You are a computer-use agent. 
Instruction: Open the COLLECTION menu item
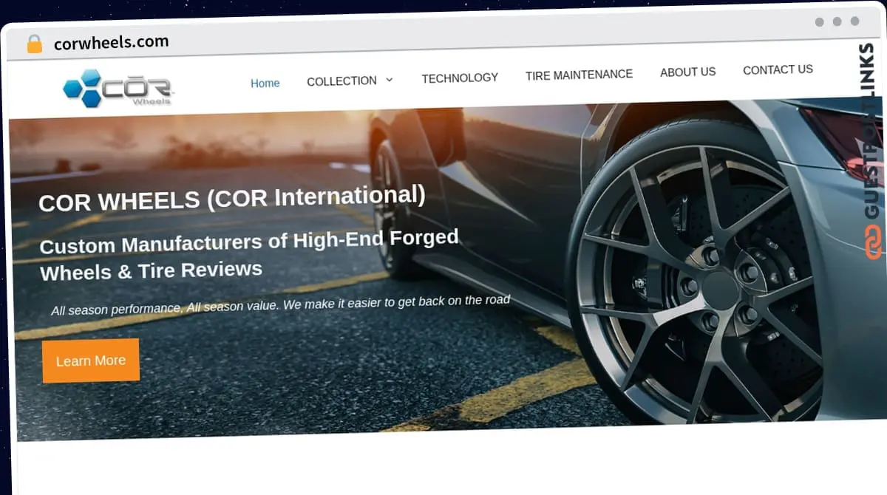coord(341,81)
